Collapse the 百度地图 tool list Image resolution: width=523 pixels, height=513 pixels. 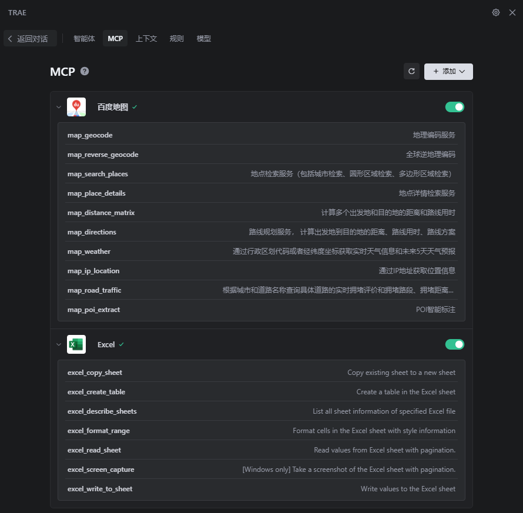pyautogui.click(x=59, y=107)
